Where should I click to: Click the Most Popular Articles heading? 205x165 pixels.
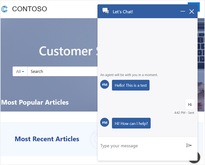click(x=35, y=102)
